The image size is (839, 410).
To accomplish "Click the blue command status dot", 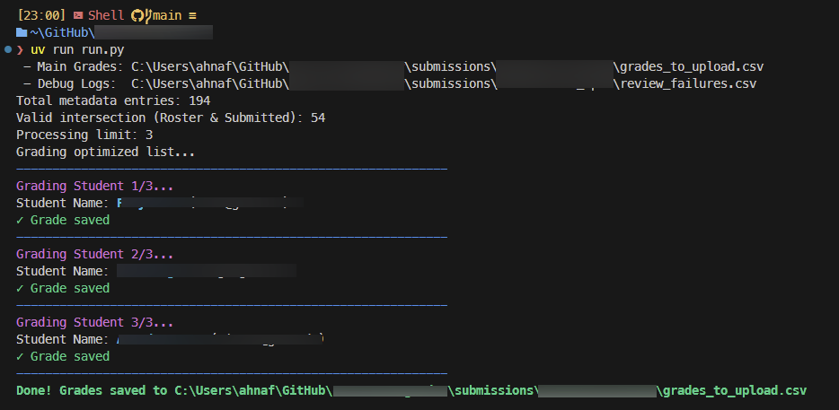I will 7,49.
